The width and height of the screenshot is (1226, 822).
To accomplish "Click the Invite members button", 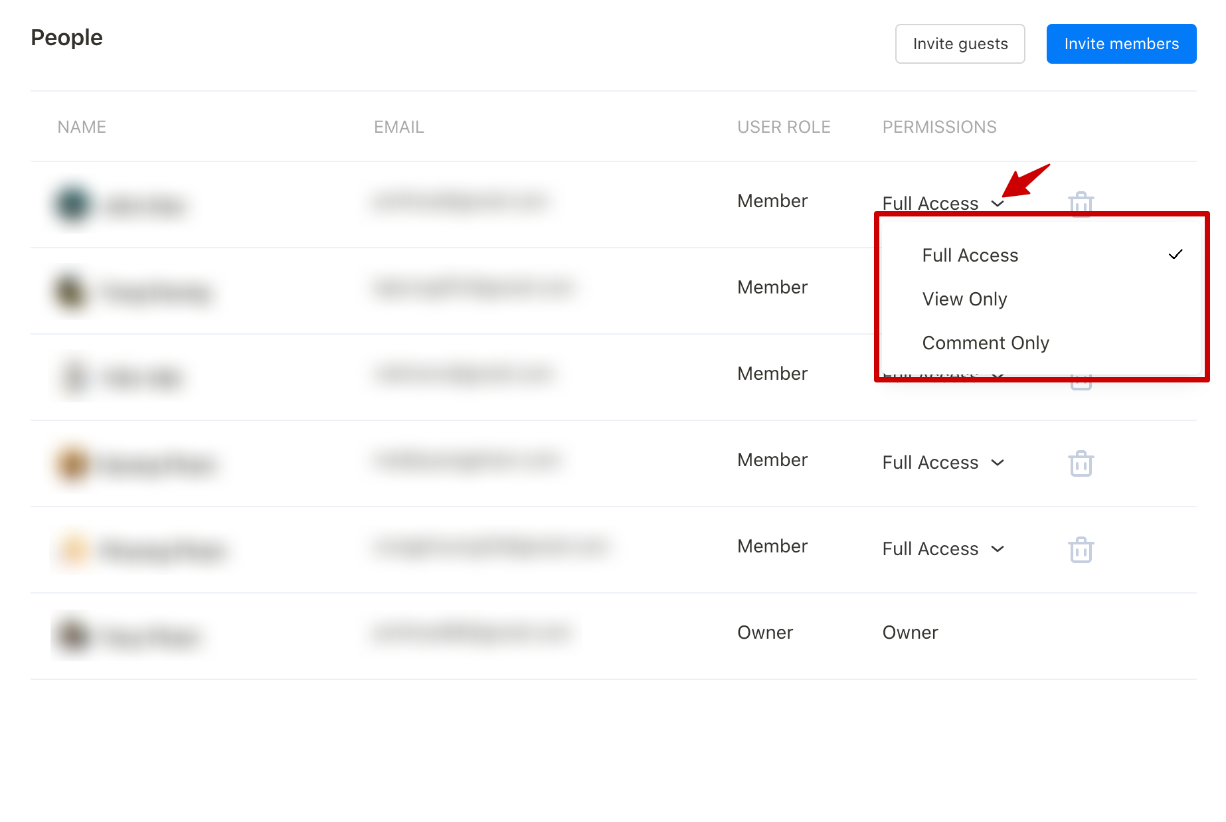I will point(1121,44).
